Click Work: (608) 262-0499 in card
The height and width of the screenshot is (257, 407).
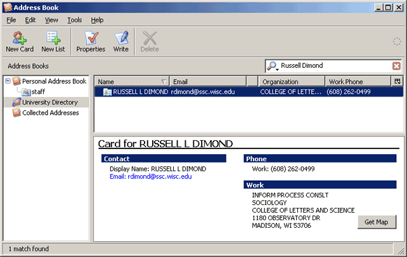(x=283, y=169)
